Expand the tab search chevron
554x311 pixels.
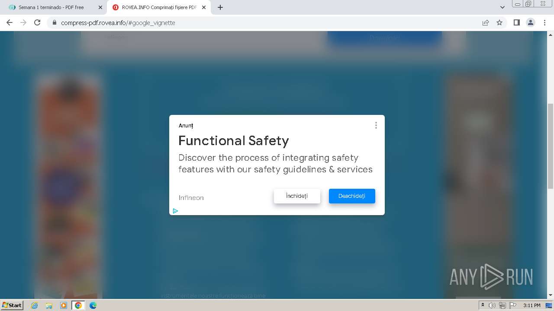(502, 7)
